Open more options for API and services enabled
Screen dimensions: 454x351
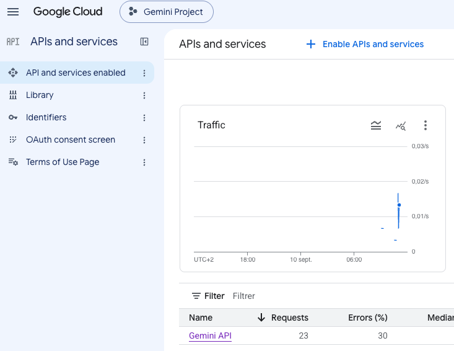click(x=144, y=73)
